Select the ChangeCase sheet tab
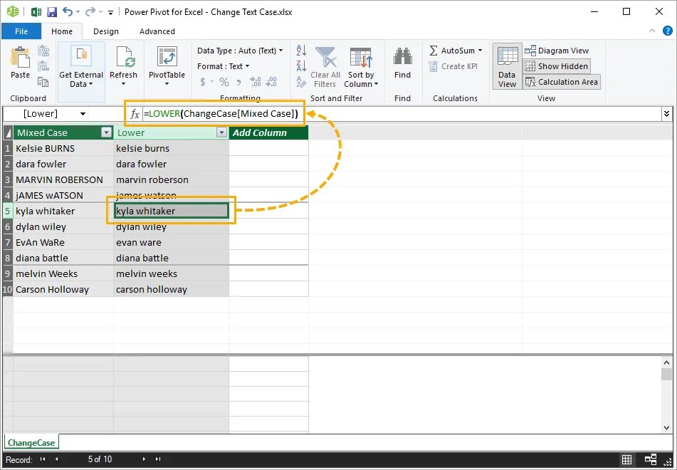Screen dimensions: 677x470 coord(31,442)
